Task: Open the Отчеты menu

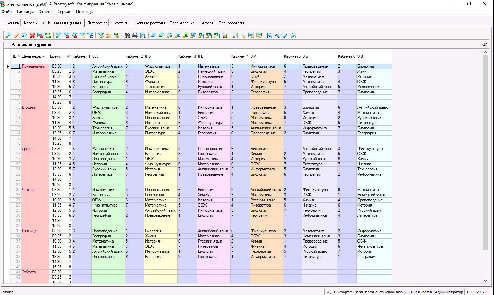Action: point(45,12)
